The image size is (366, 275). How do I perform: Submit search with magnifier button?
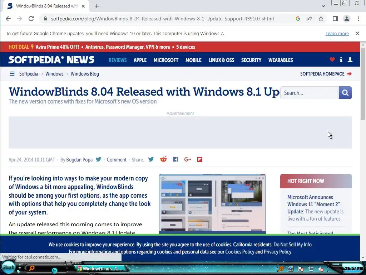click(345, 93)
